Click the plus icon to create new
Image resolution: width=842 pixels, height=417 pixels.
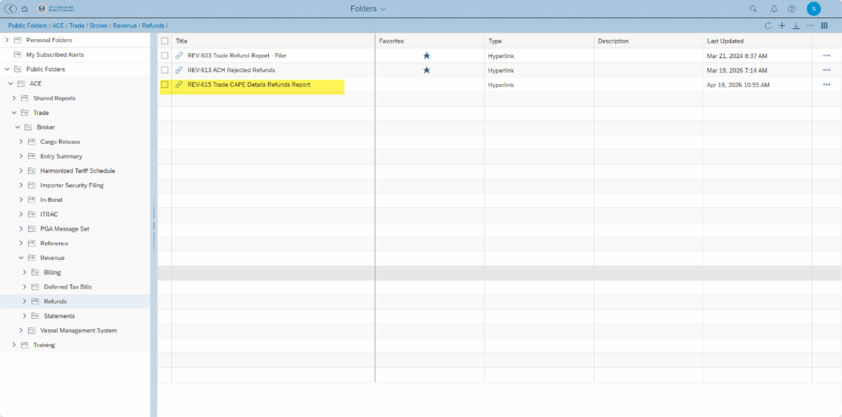[782, 26]
